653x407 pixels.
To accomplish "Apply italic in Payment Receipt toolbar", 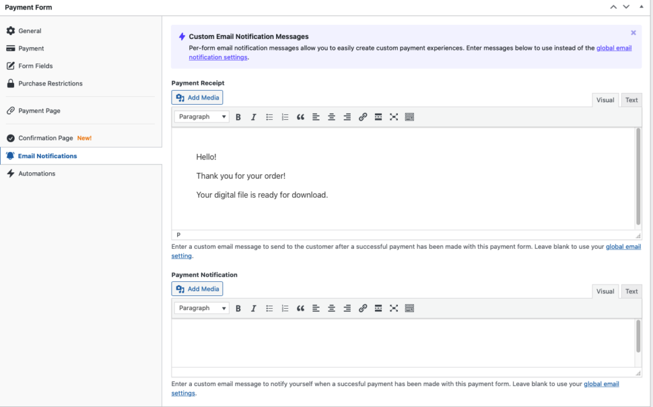I will 253,117.
